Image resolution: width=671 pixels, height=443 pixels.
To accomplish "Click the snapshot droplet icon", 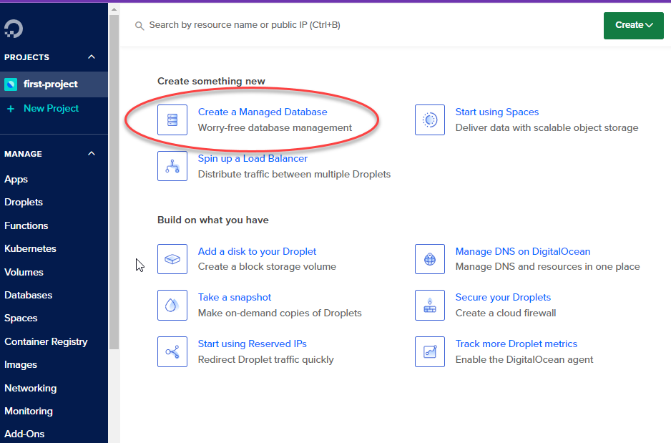I will [x=172, y=305].
